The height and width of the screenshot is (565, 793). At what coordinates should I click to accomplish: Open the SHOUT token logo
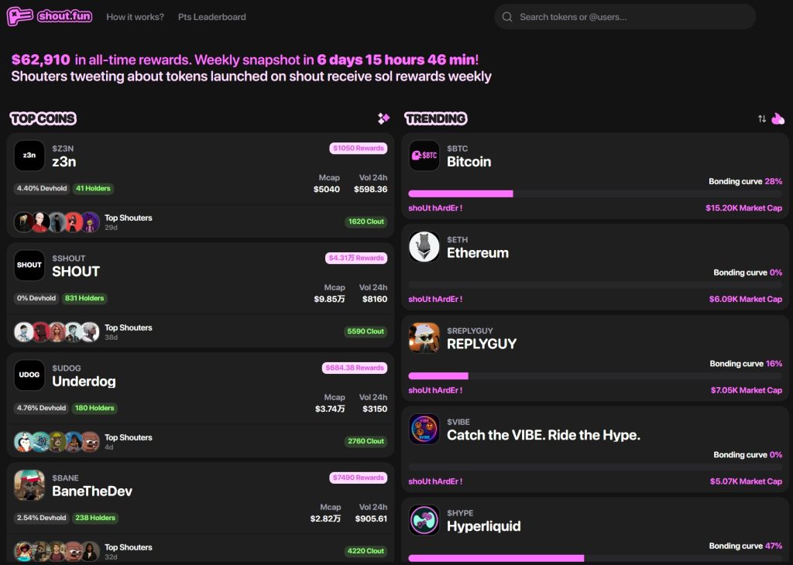click(29, 265)
